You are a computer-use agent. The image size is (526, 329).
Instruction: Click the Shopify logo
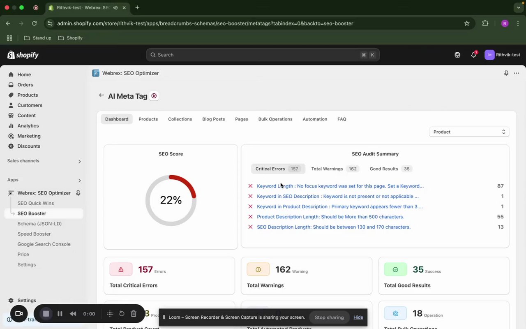(23, 55)
